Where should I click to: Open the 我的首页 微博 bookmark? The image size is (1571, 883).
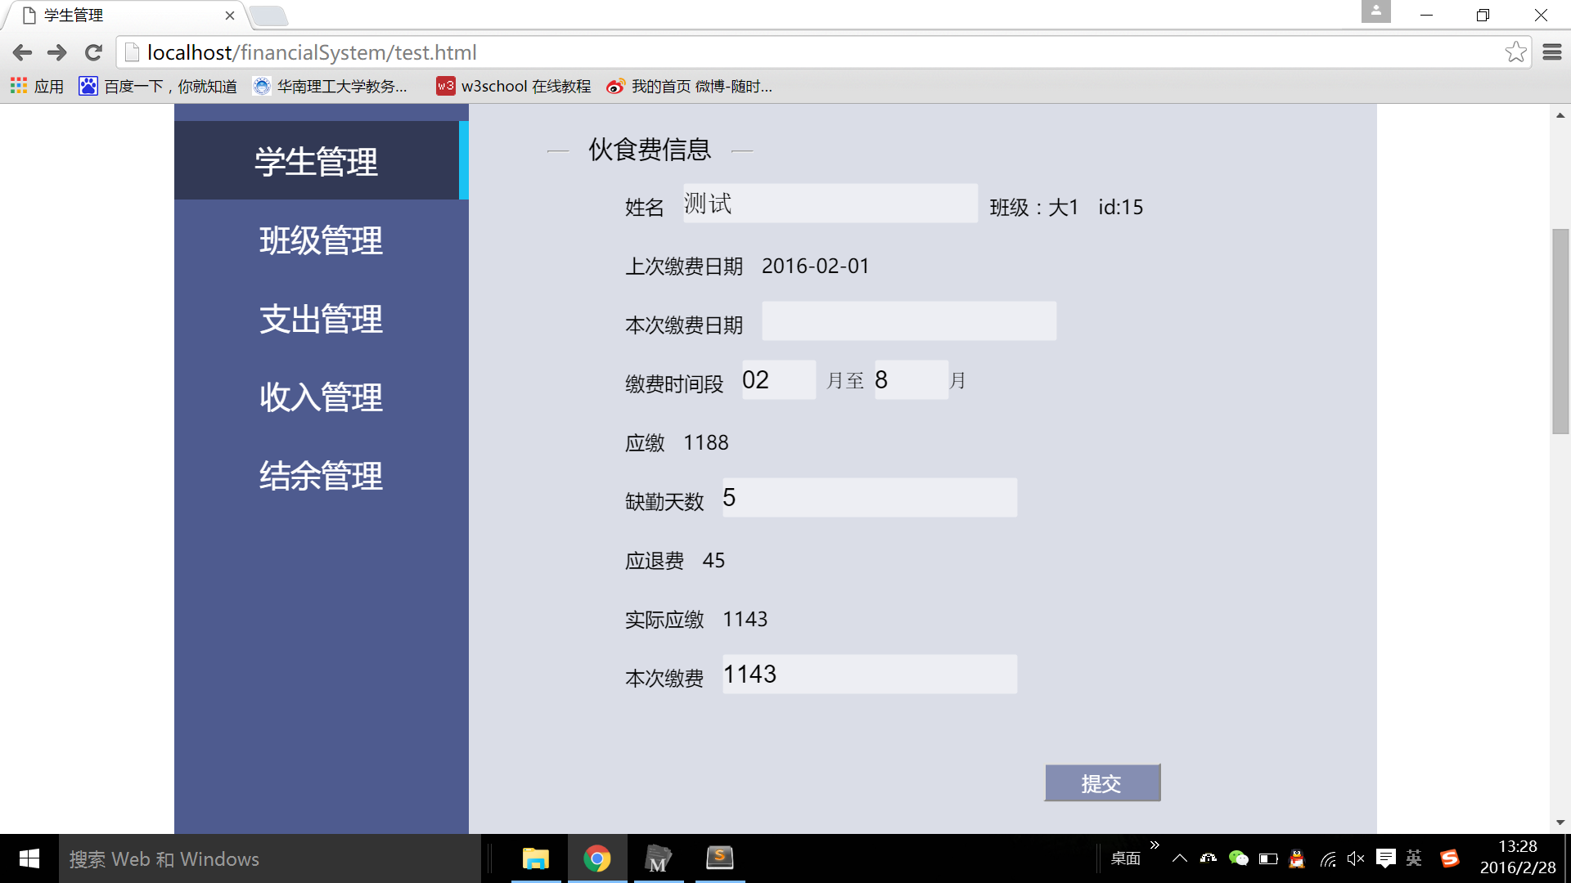(689, 86)
